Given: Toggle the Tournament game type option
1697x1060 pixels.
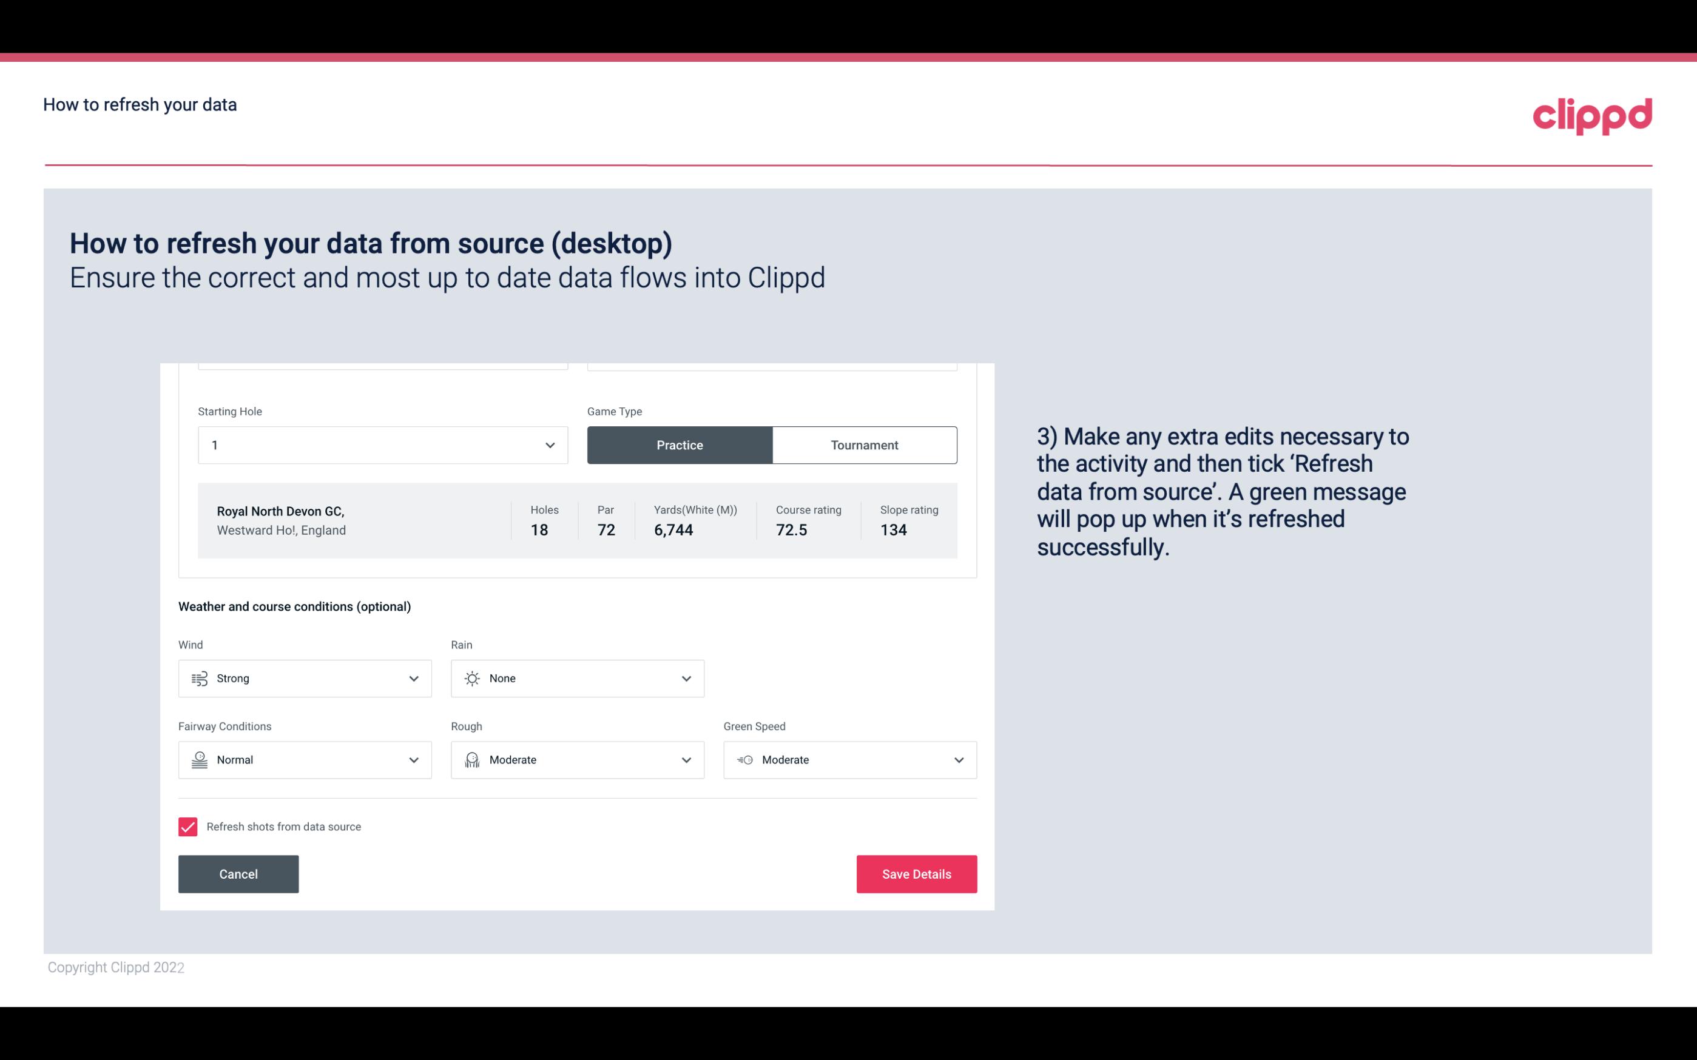Looking at the screenshot, I should point(864,444).
